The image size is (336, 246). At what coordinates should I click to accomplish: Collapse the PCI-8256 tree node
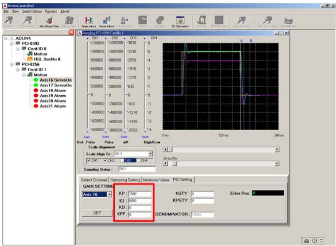click(x=12, y=64)
